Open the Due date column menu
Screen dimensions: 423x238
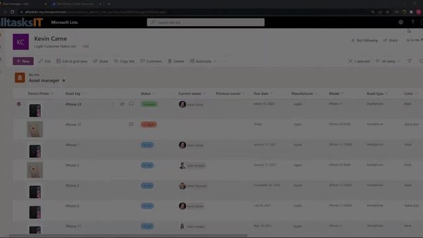[263, 94]
